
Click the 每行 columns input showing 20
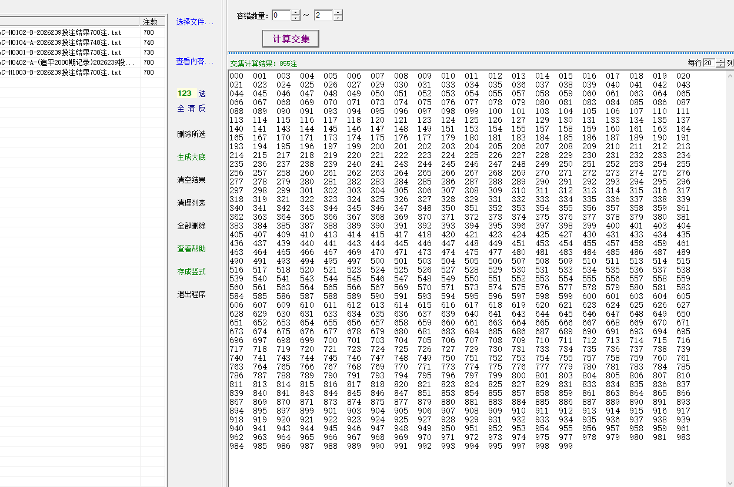[709, 63]
